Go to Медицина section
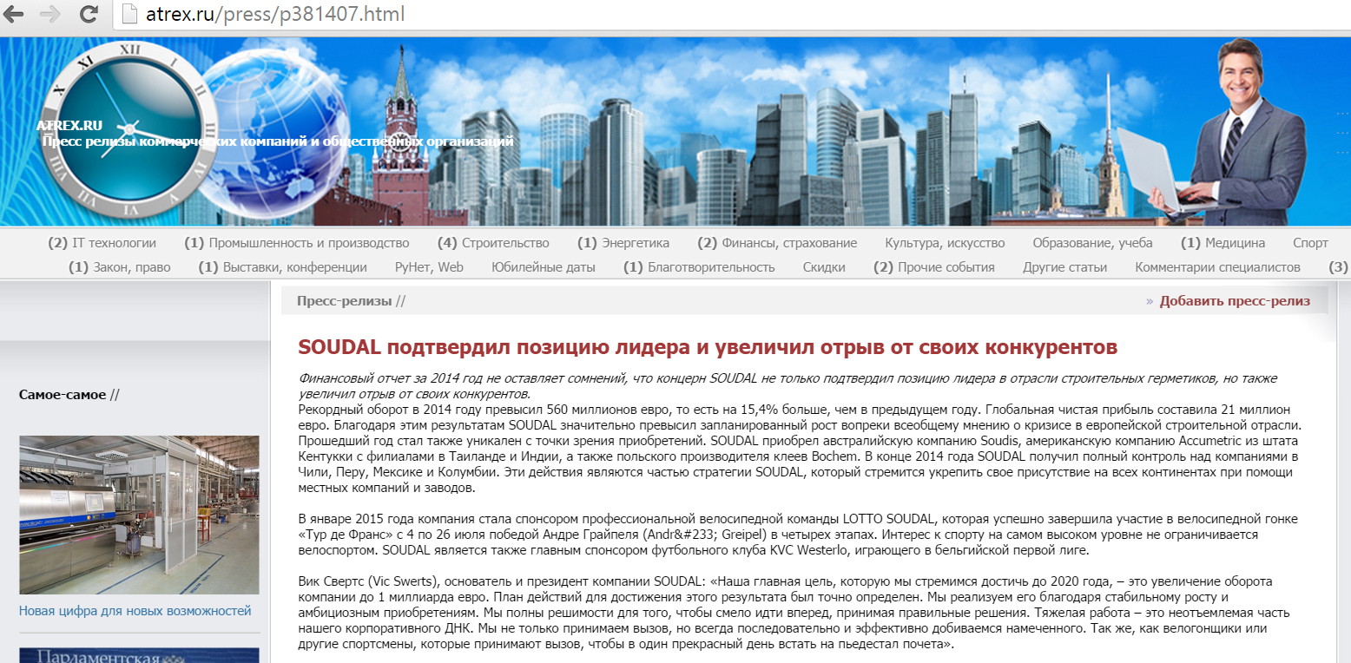 [1235, 243]
